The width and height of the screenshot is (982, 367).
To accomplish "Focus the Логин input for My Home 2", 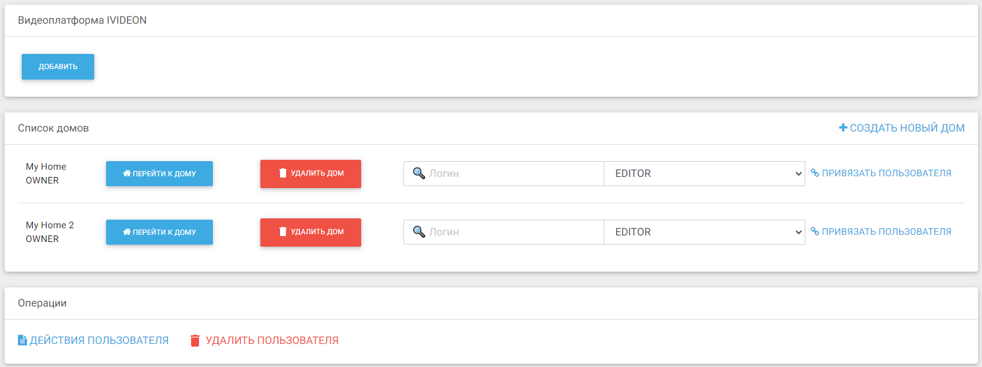I will pyautogui.click(x=514, y=232).
